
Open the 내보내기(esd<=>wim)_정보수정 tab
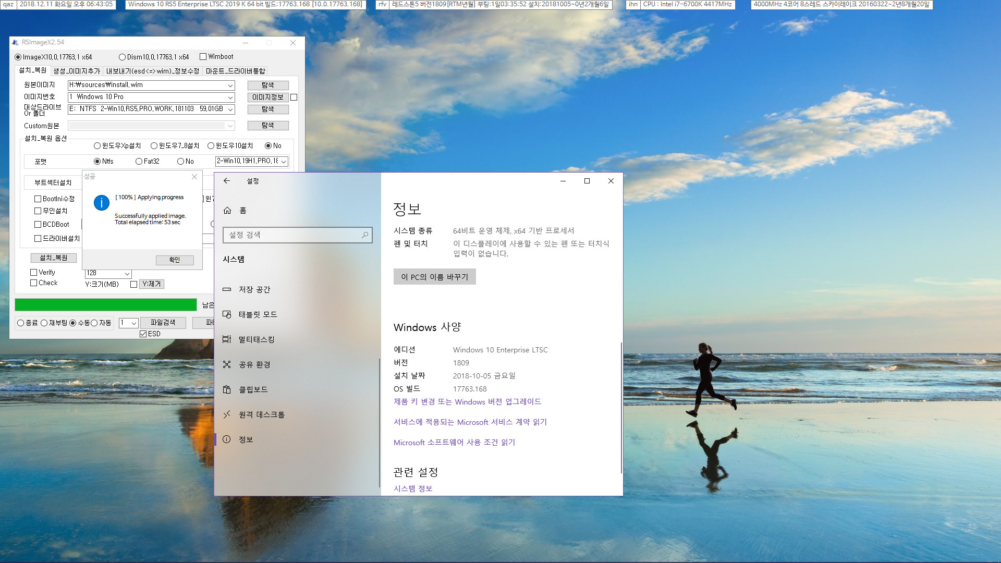pos(153,71)
